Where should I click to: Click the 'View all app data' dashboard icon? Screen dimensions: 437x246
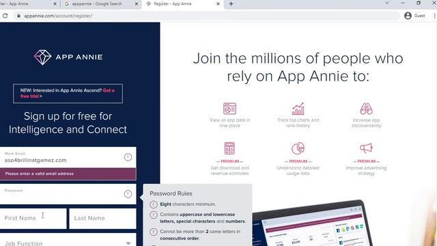coord(229,109)
